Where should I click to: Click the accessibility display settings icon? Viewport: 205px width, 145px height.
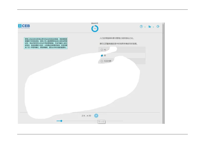tap(150, 26)
